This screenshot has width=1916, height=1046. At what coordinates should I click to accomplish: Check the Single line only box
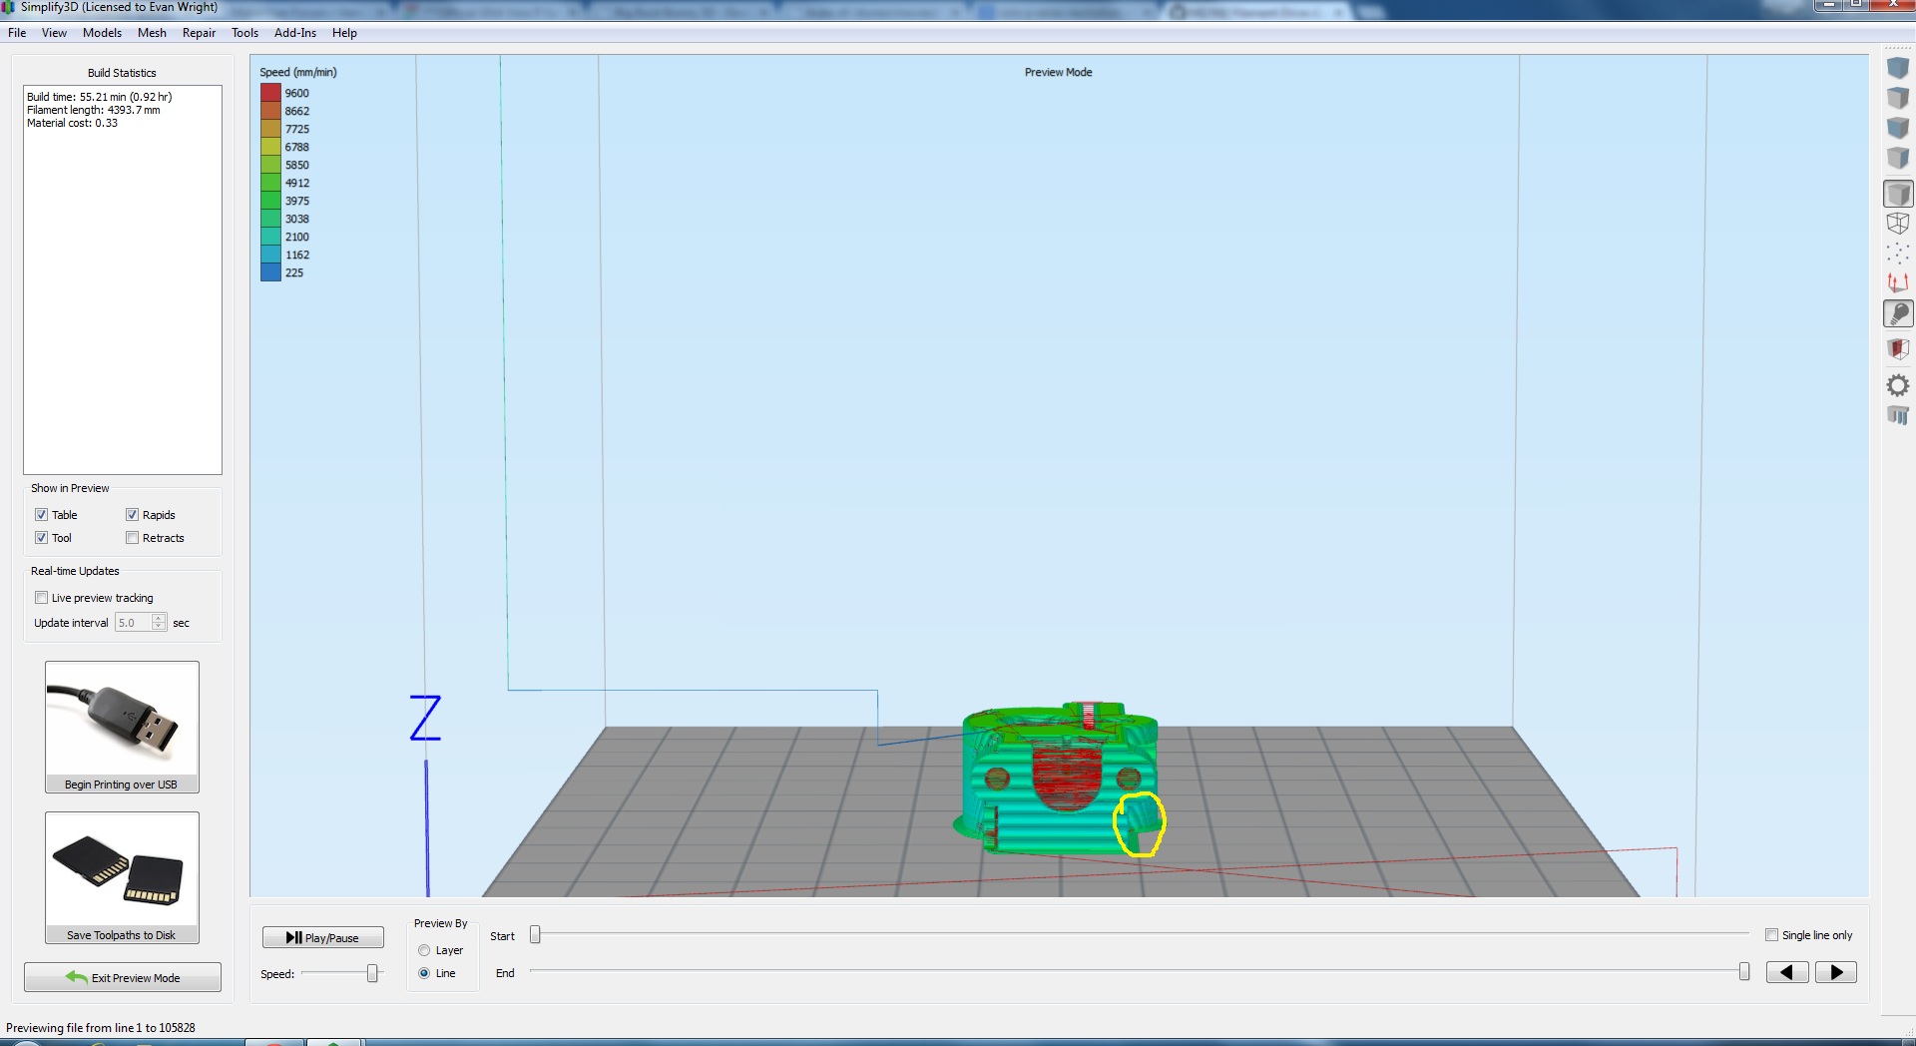(x=1771, y=935)
